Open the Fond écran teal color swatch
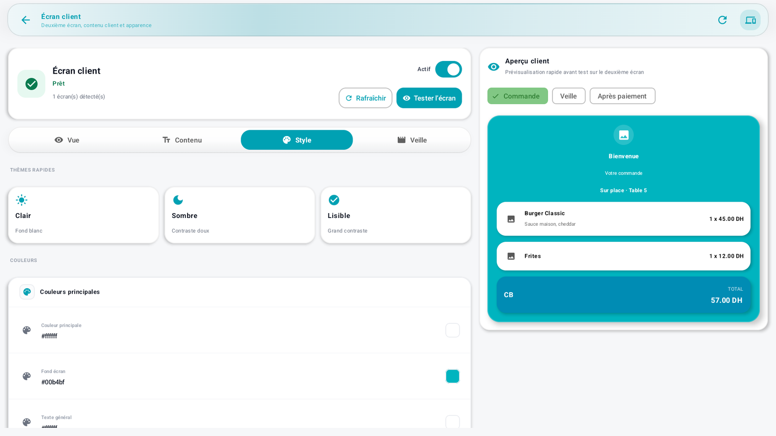776x436 pixels. pos(453,376)
